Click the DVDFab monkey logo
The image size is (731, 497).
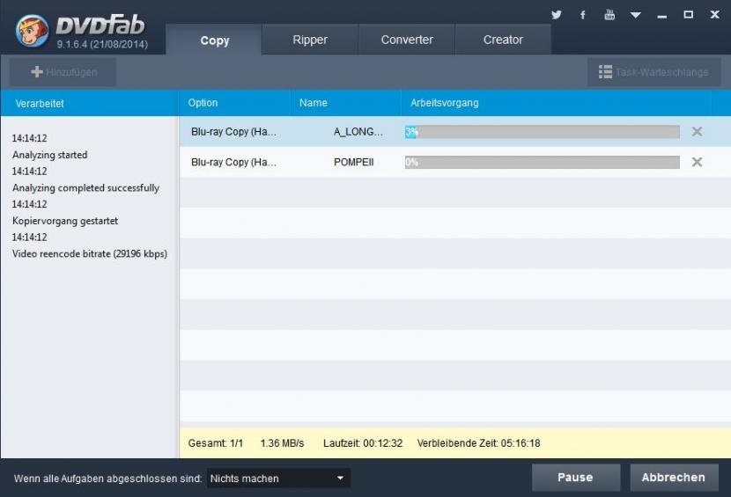pos(32,31)
